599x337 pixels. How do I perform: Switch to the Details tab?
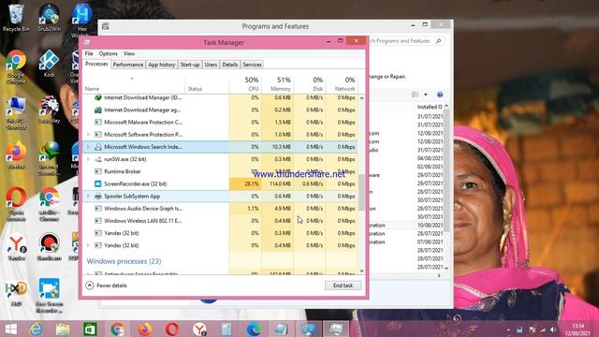coord(230,65)
